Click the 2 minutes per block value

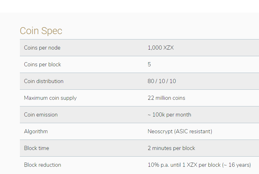[171, 148]
